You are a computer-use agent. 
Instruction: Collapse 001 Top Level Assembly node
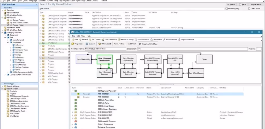click(72, 91)
